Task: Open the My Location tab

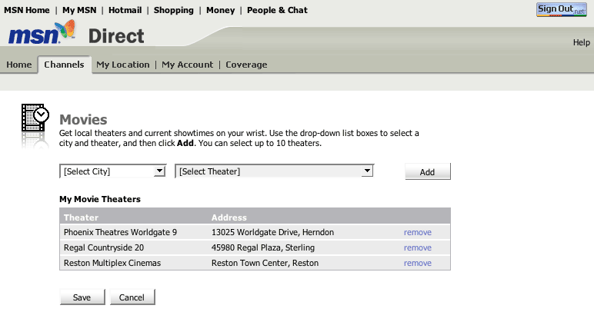Action: (123, 65)
